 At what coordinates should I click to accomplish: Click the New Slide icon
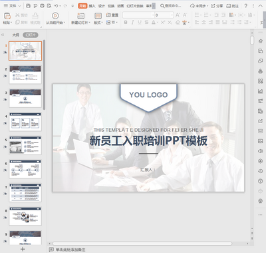[80, 16]
